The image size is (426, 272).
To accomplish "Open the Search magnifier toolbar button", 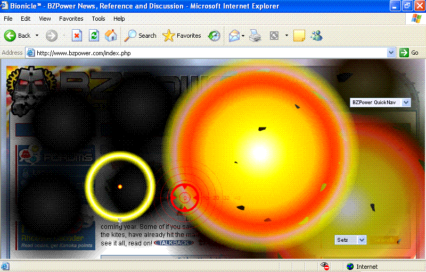I will tap(140, 36).
